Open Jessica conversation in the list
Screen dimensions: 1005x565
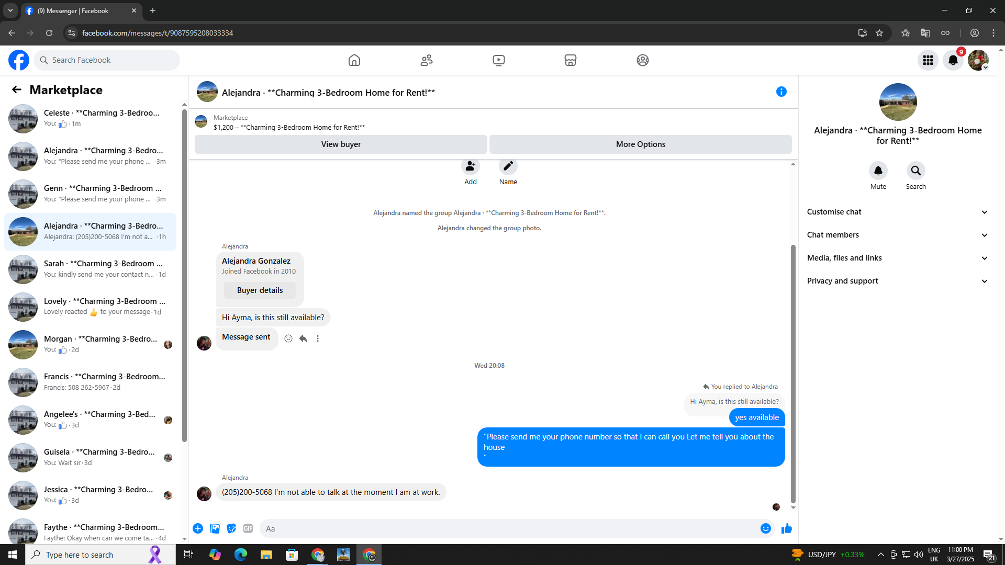click(91, 495)
